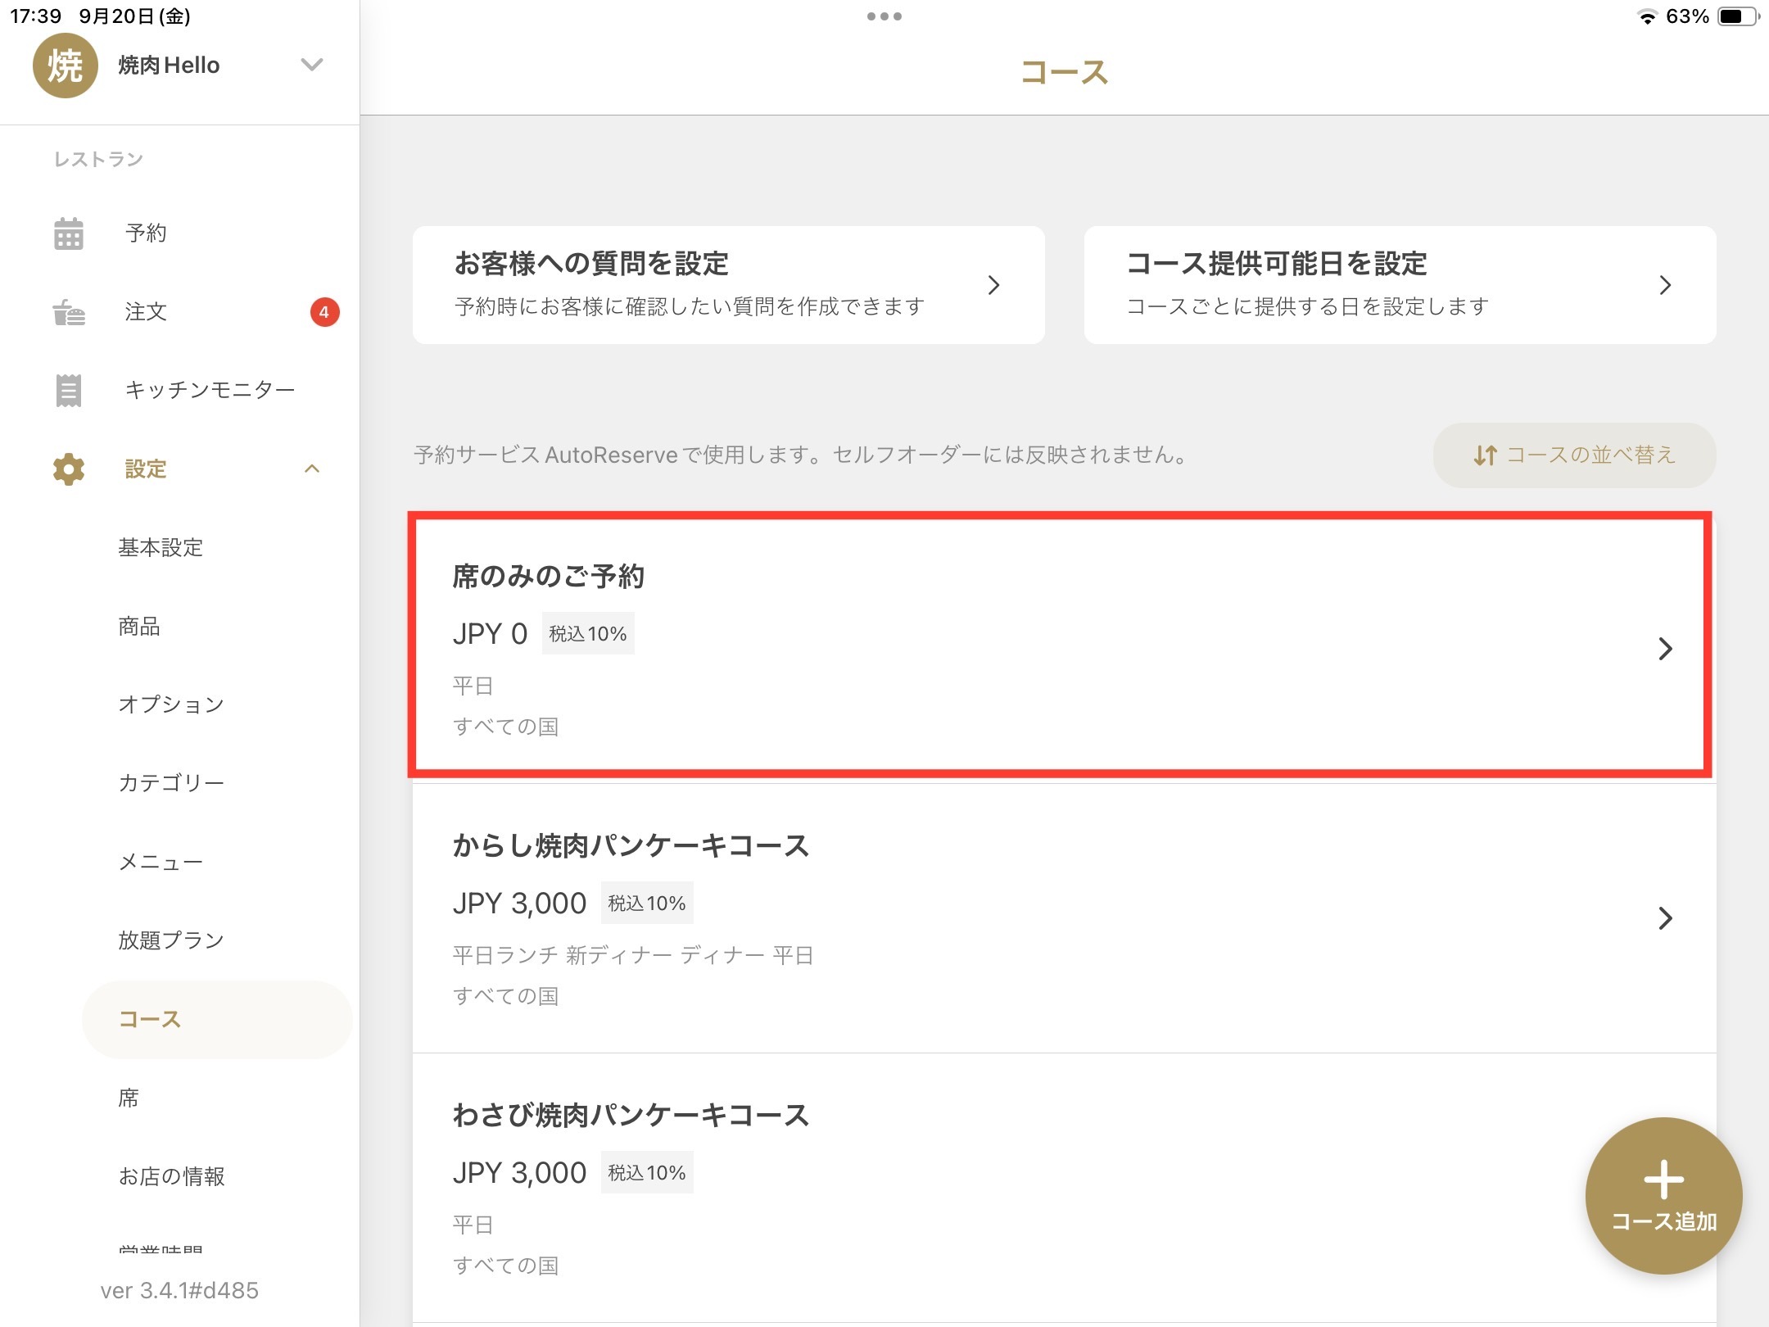Go to 放題プラン menu item
The width and height of the screenshot is (1769, 1327).
[x=171, y=940]
